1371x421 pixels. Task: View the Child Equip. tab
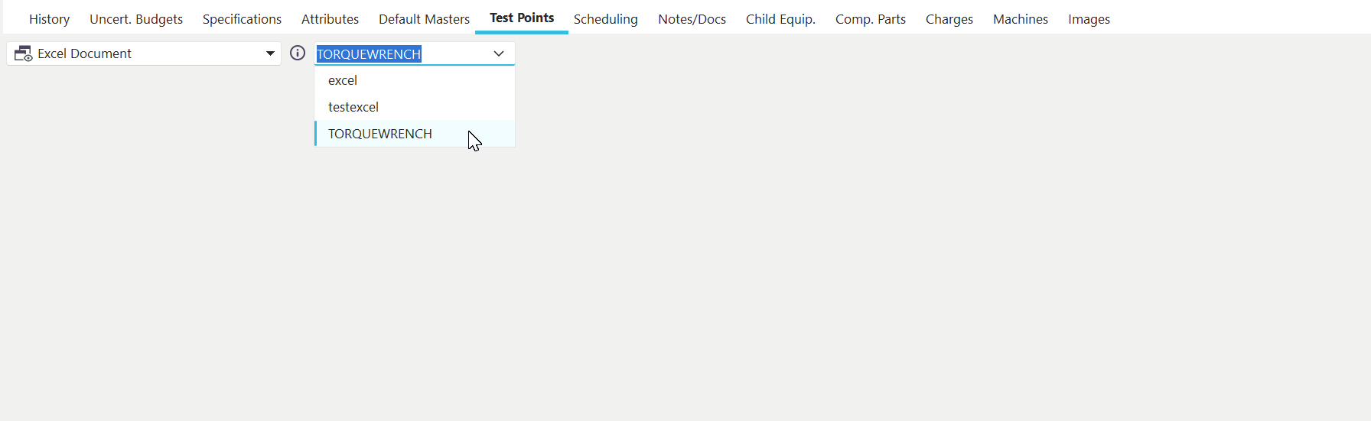(780, 19)
